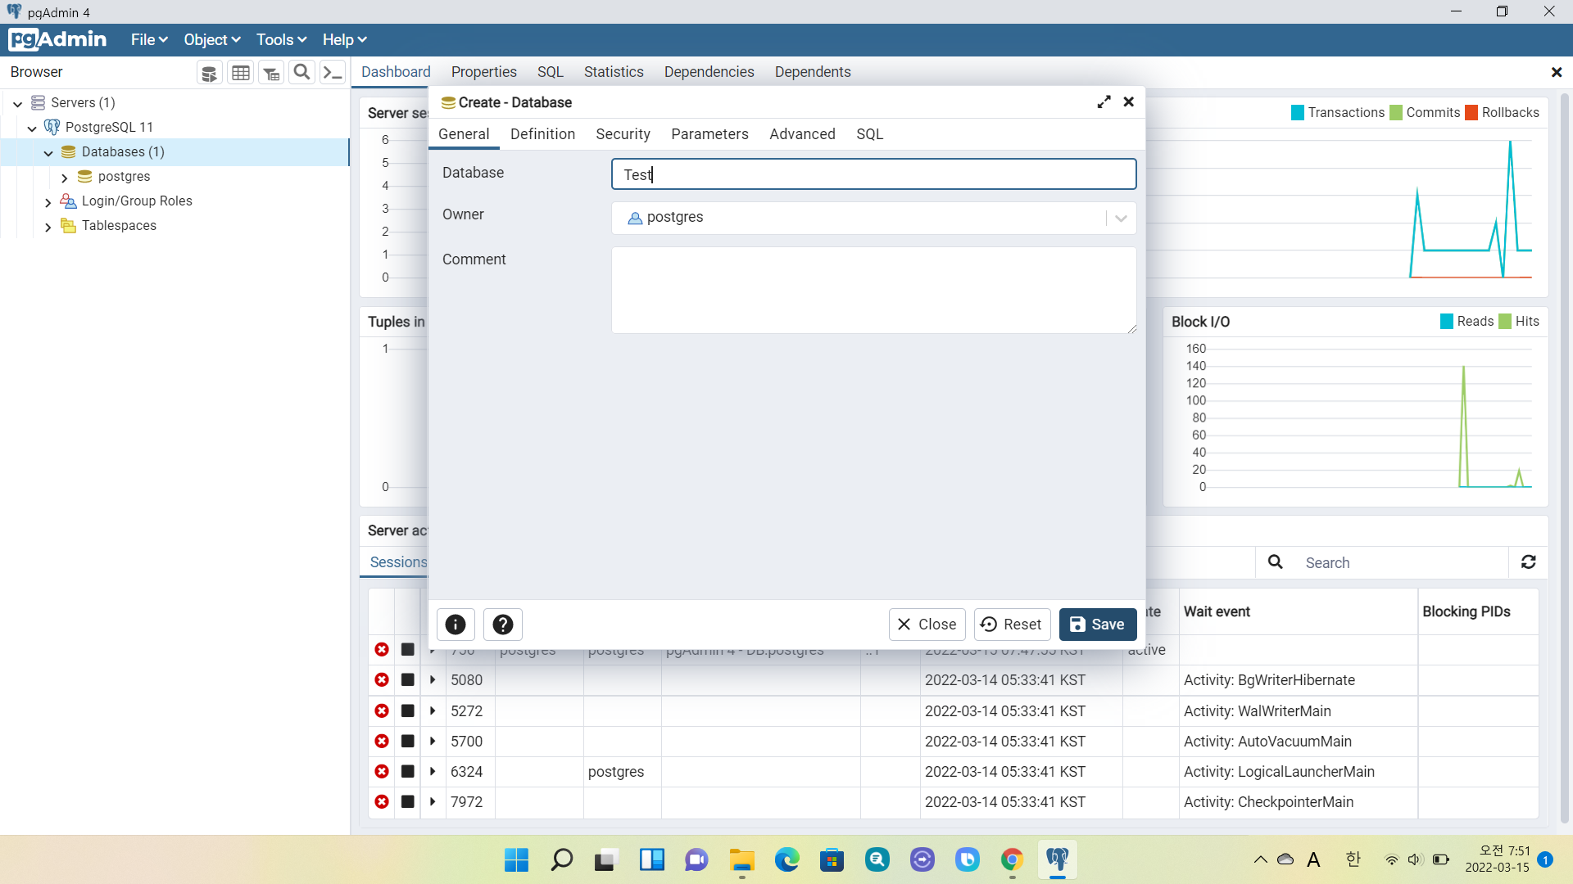Click the Query Tool icon in Browser toolbar
Image resolution: width=1573 pixels, height=884 pixels.
coord(210,73)
